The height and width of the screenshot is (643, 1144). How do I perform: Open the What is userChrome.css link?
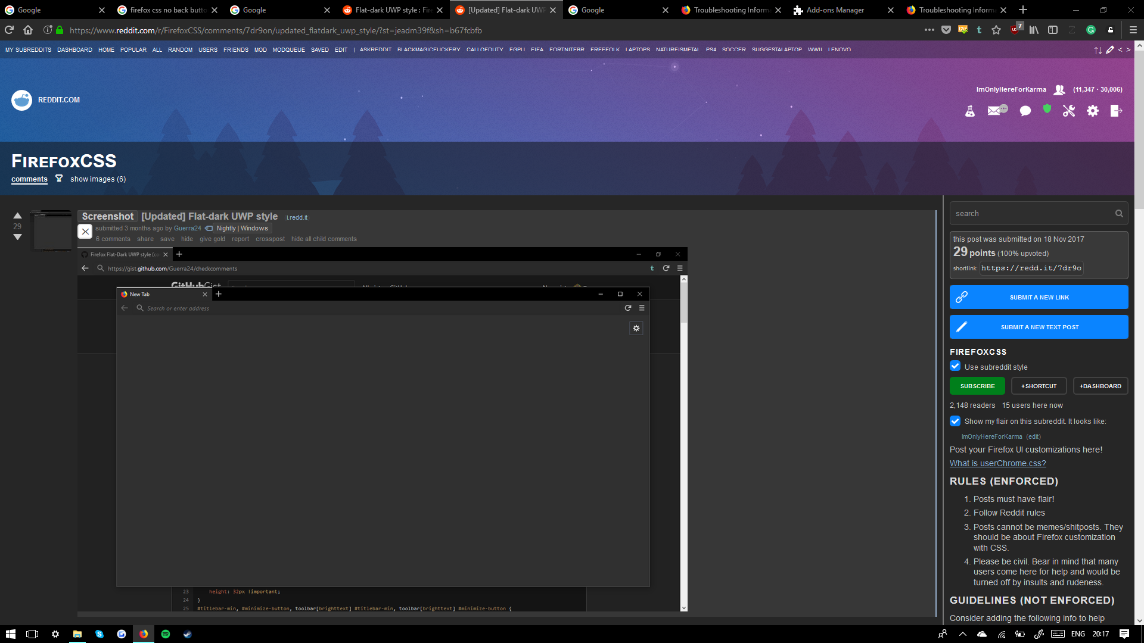pos(997,463)
